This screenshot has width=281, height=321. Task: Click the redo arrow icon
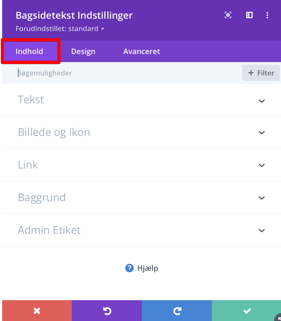[177, 311]
